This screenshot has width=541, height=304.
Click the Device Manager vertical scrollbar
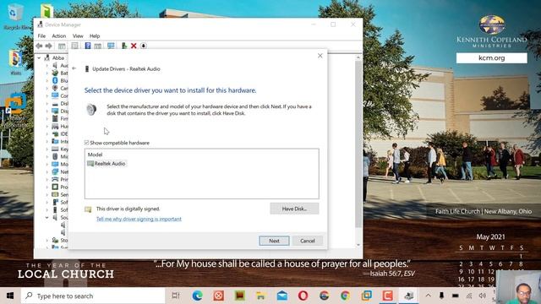pyautogui.click(x=358, y=144)
